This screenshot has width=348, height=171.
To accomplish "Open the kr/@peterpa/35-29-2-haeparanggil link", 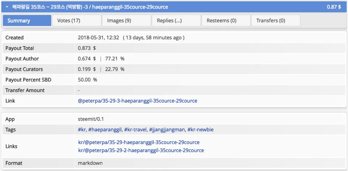I will coord(141,150).
